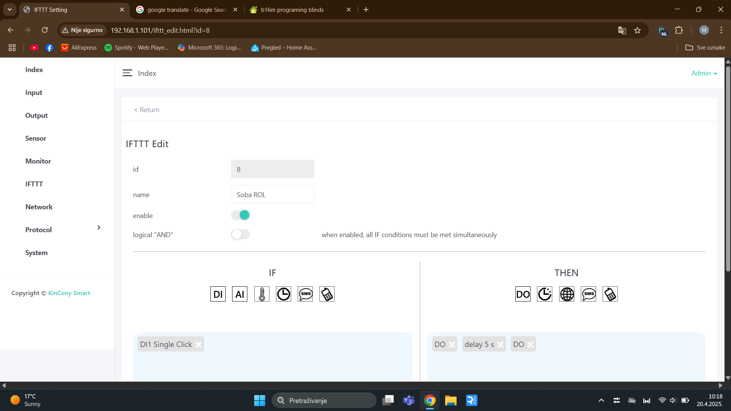Choose the thermometer temperature condition icon
The image size is (731, 411).
click(261, 294)
